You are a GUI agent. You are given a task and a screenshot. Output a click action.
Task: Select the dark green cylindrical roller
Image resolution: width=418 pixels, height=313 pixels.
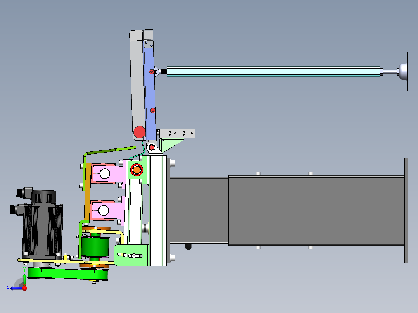click(95, 247)
